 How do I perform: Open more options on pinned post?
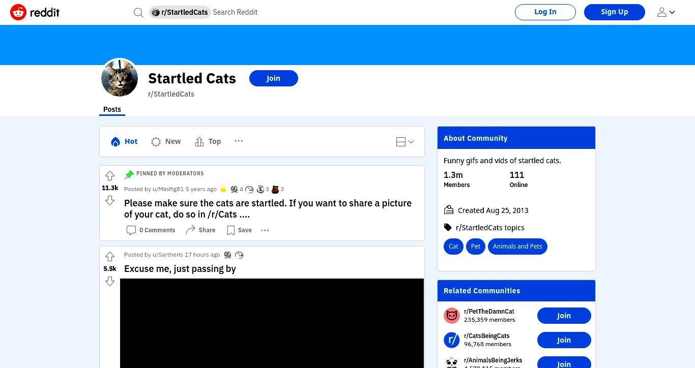click(265, 230)
